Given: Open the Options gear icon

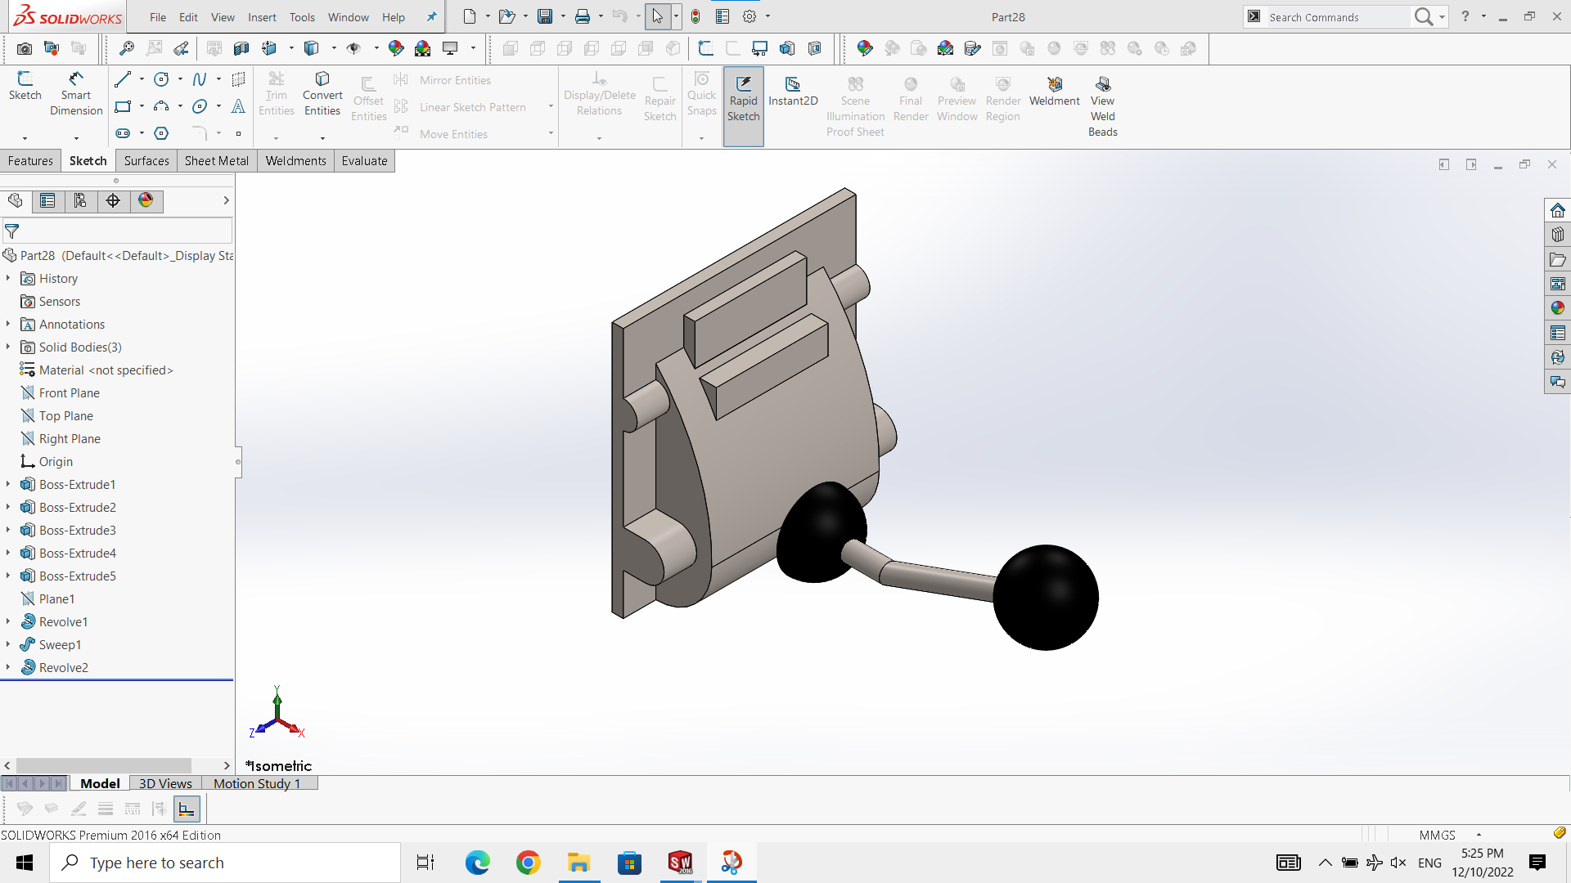Looking at the screenshot, I should click(749, 16).
